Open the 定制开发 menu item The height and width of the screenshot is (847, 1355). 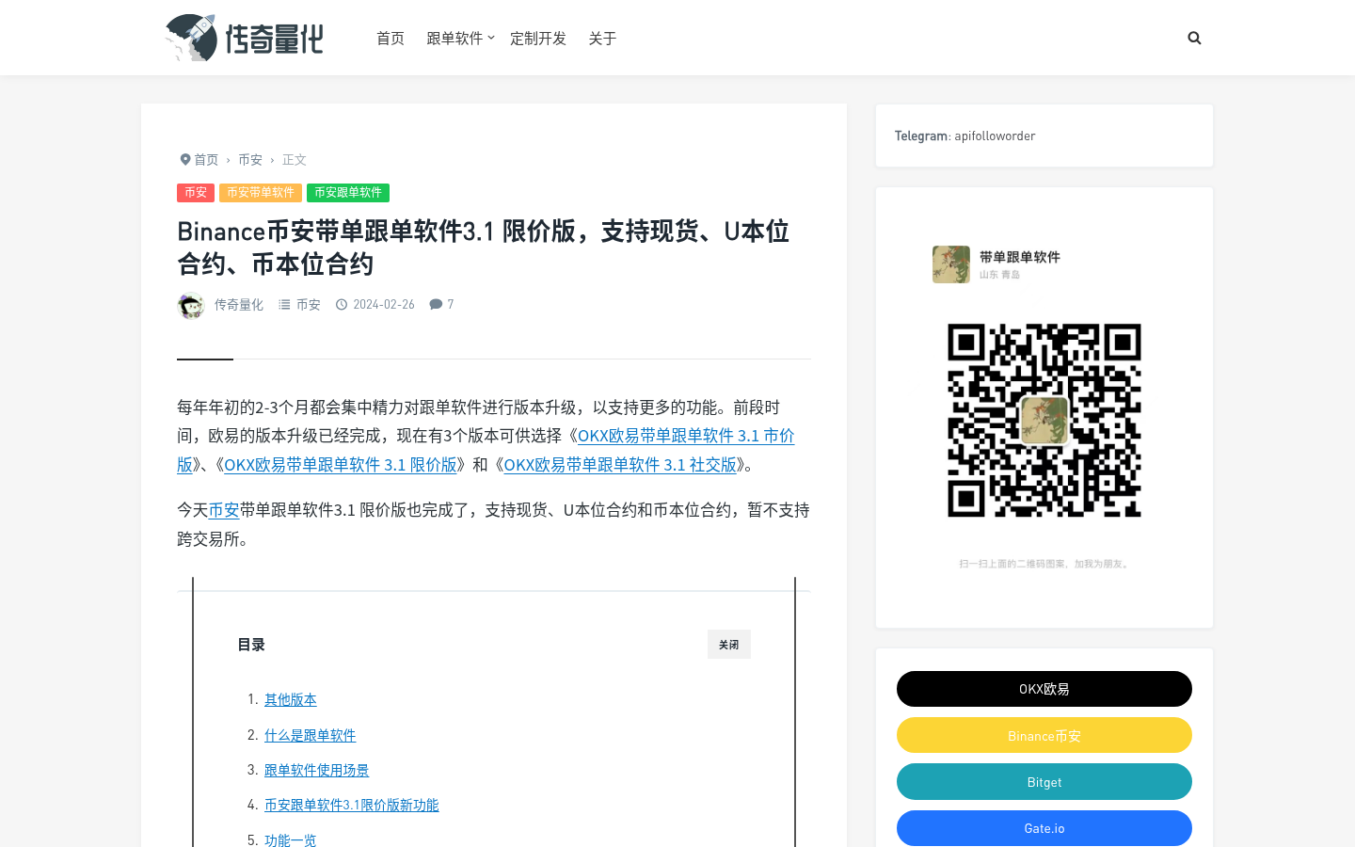(538, 38)
